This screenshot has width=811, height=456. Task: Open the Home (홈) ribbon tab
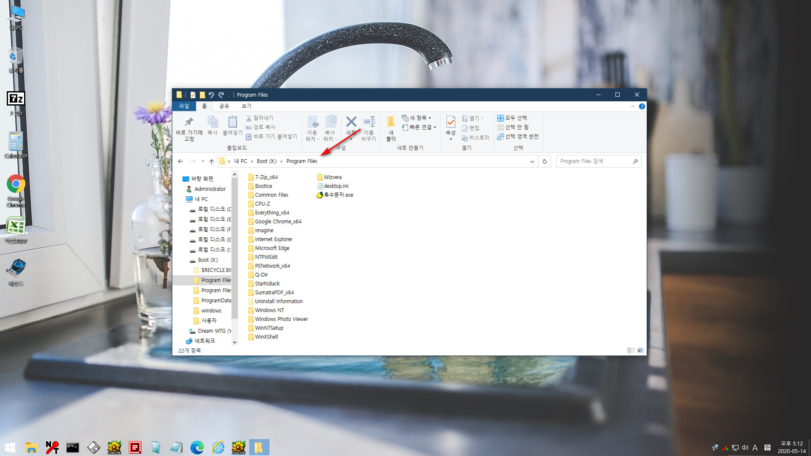tap(204, 106)
